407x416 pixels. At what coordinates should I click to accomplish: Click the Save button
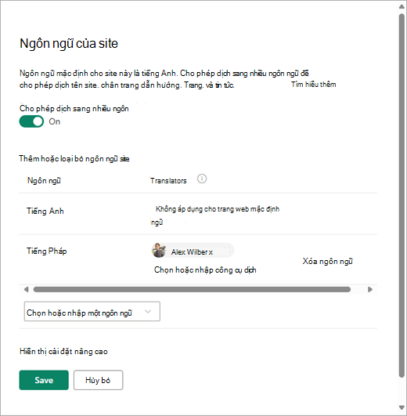tap(44, 380)
